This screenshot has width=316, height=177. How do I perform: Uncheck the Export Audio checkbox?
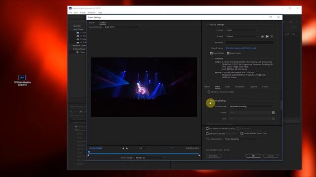tap(228, 53)
